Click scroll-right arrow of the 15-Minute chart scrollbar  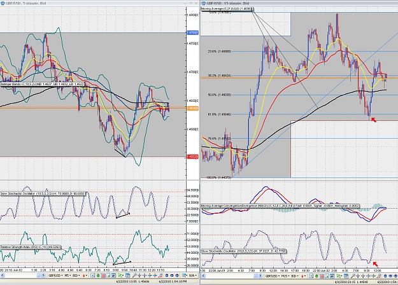pyautogui.click(x=260, y=276)
